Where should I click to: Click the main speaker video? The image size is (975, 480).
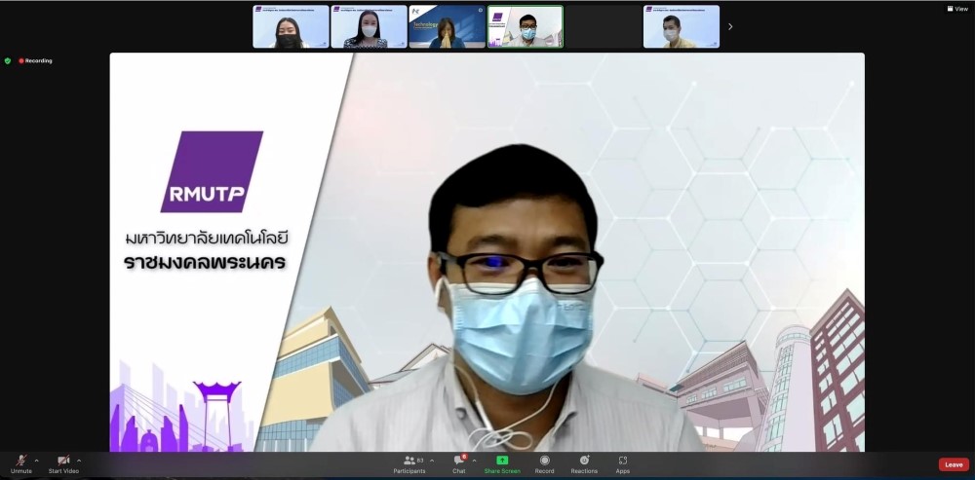click(487, 252)
